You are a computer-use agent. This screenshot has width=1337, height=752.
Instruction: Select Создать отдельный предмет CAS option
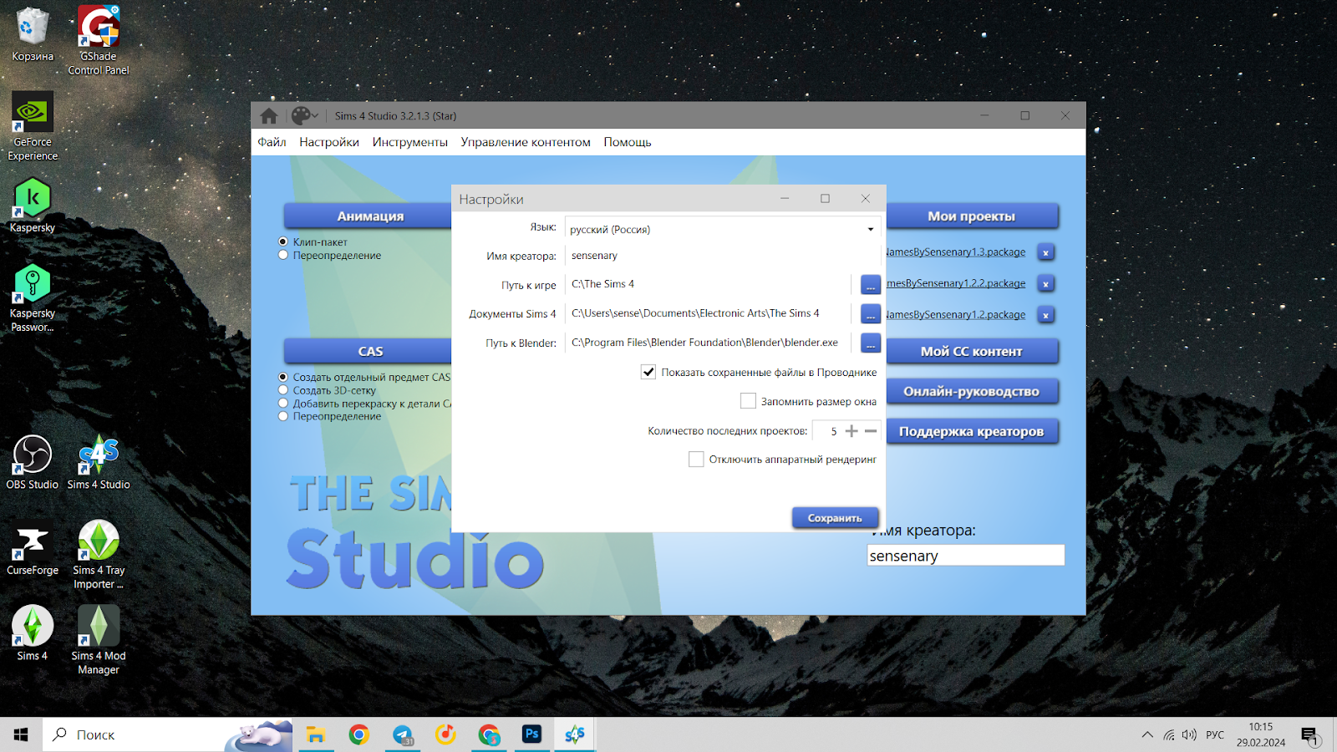click(x=283, y=377)
